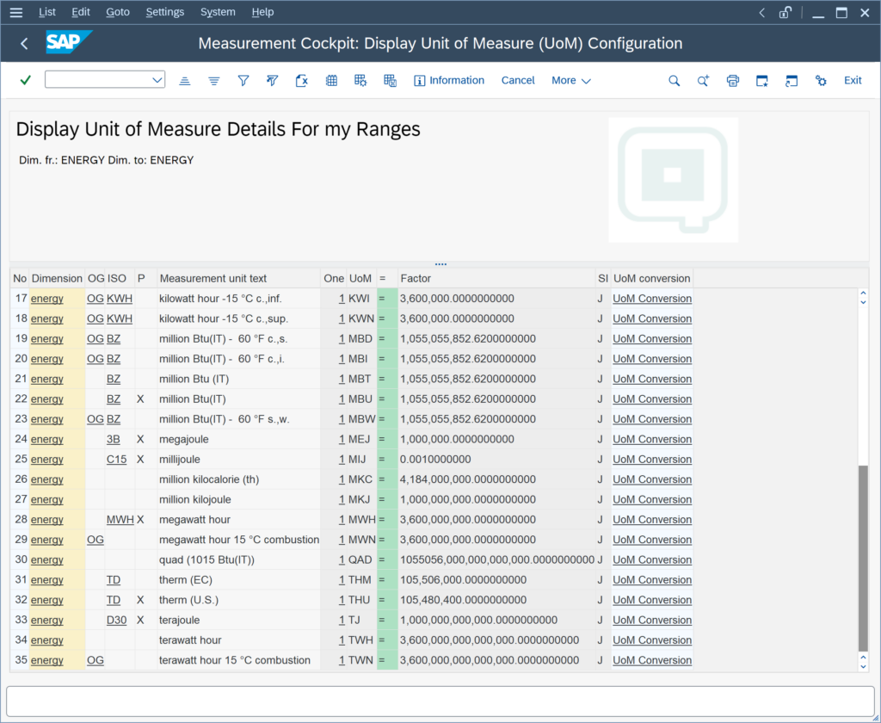Click the UoM code MKJ cell
The height and width of the screenshot is (723, 881).
(360, 499)
